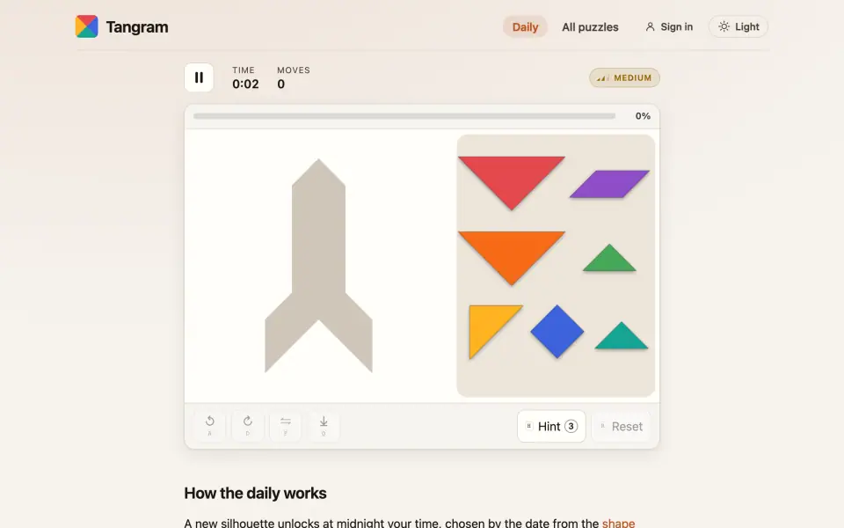Click the flip piece button
844x528 pixels.
point(285,426)
